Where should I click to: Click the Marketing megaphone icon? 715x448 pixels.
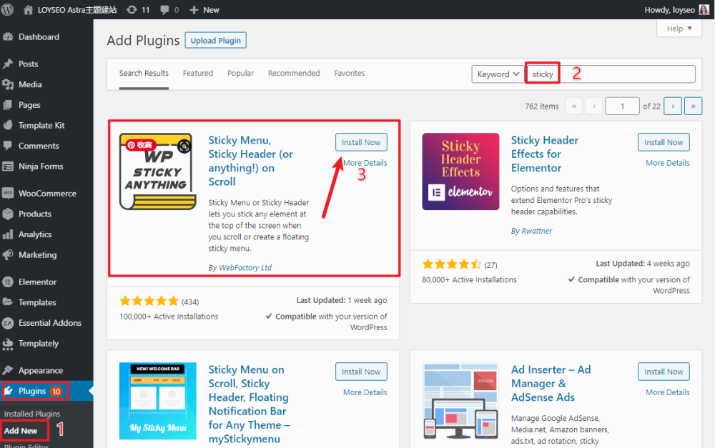[8, 255]
